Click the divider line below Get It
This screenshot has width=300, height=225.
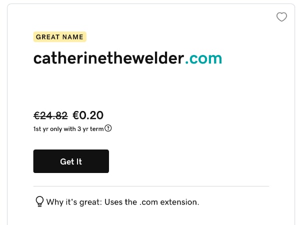pos(151,186)
